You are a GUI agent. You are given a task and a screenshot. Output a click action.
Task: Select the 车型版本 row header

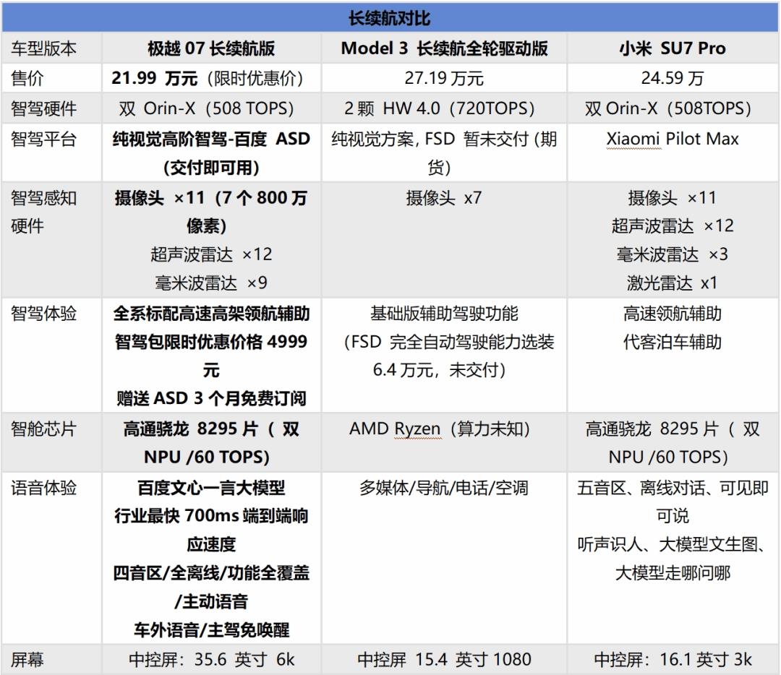click(44, 48)
